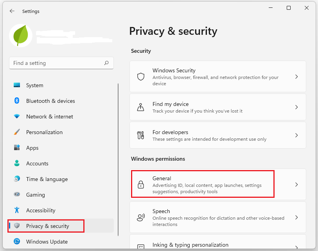This screenshot has width=318, height=251.
Task: Expand Speech settings with its chevron
Action: 296,217
